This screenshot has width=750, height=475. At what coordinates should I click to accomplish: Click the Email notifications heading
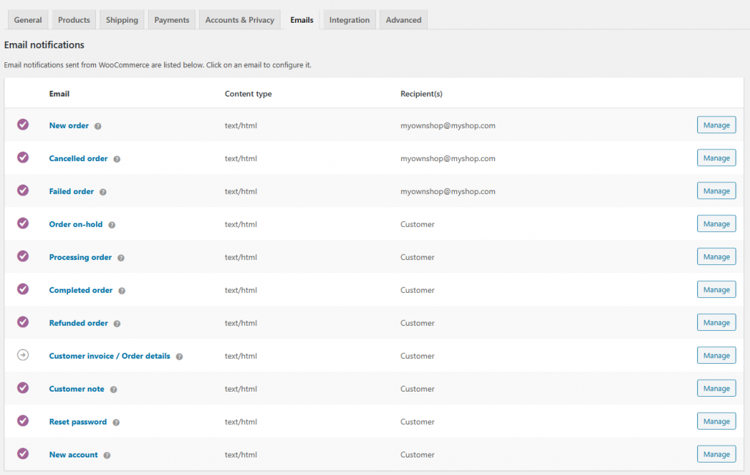44,45
